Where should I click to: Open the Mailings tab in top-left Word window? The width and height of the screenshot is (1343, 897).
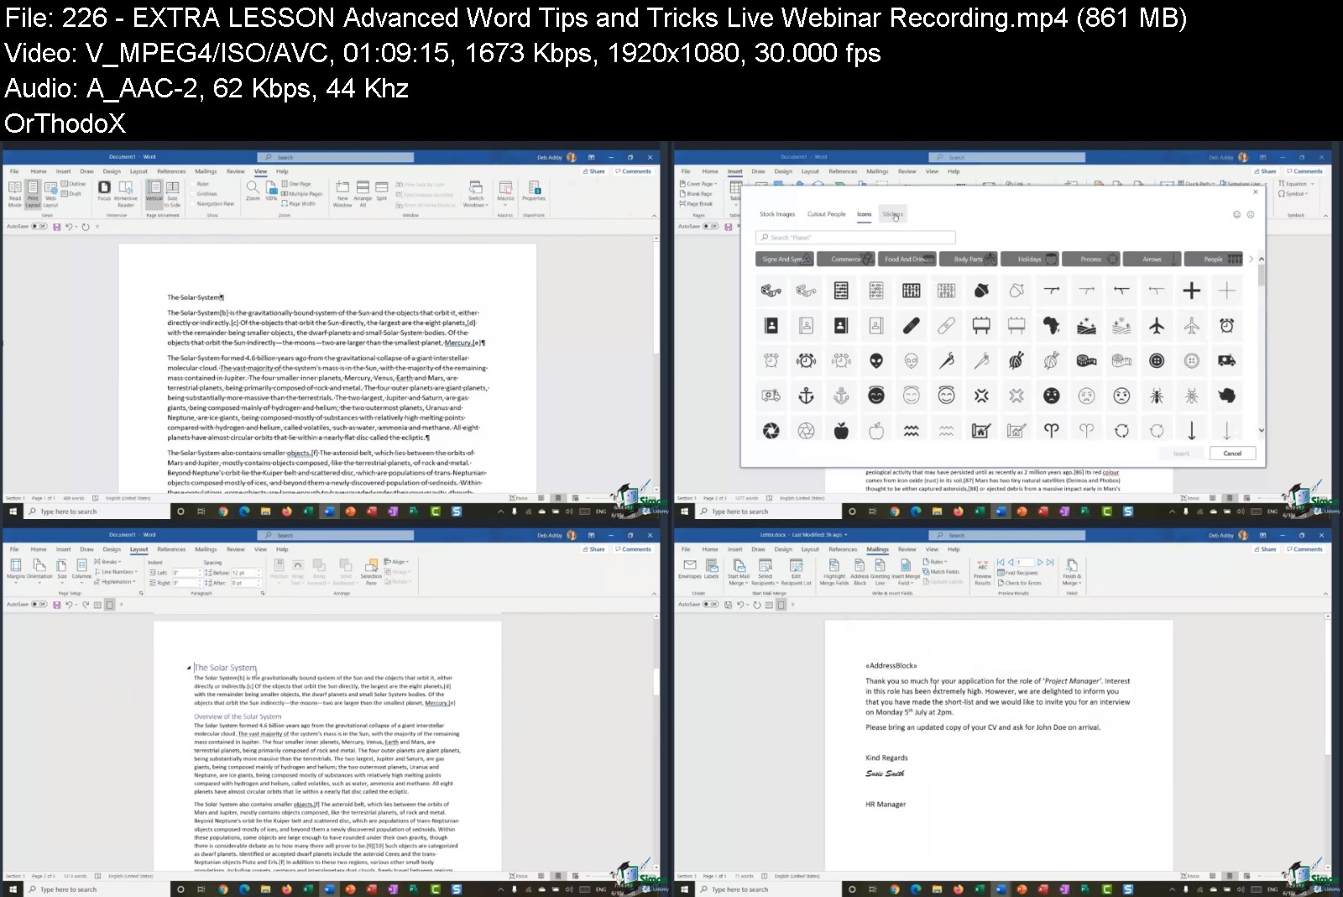206,171
